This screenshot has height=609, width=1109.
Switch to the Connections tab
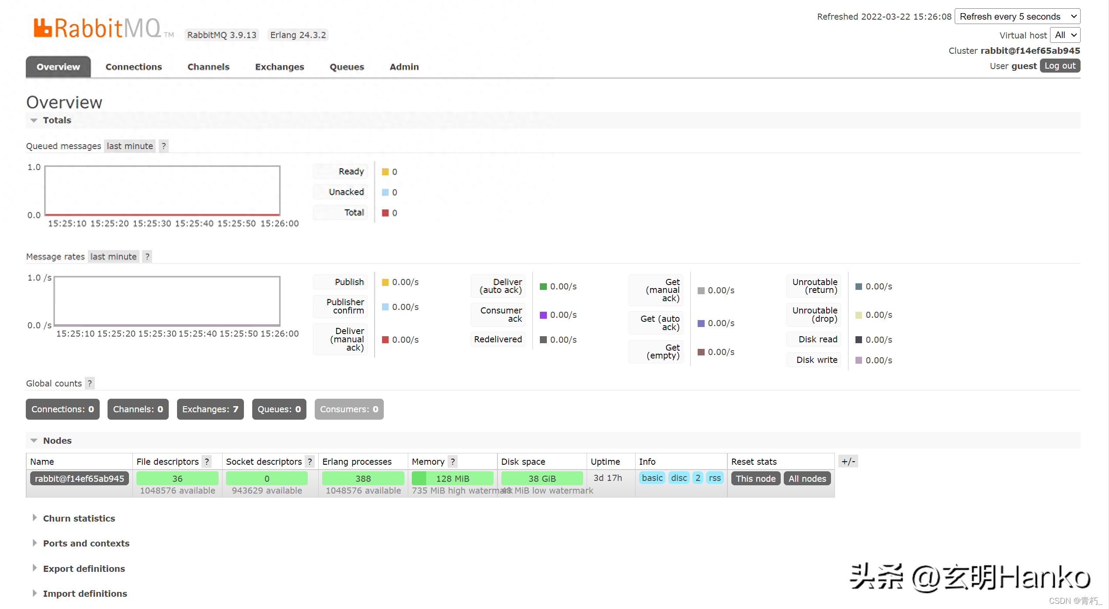point(134,67)
